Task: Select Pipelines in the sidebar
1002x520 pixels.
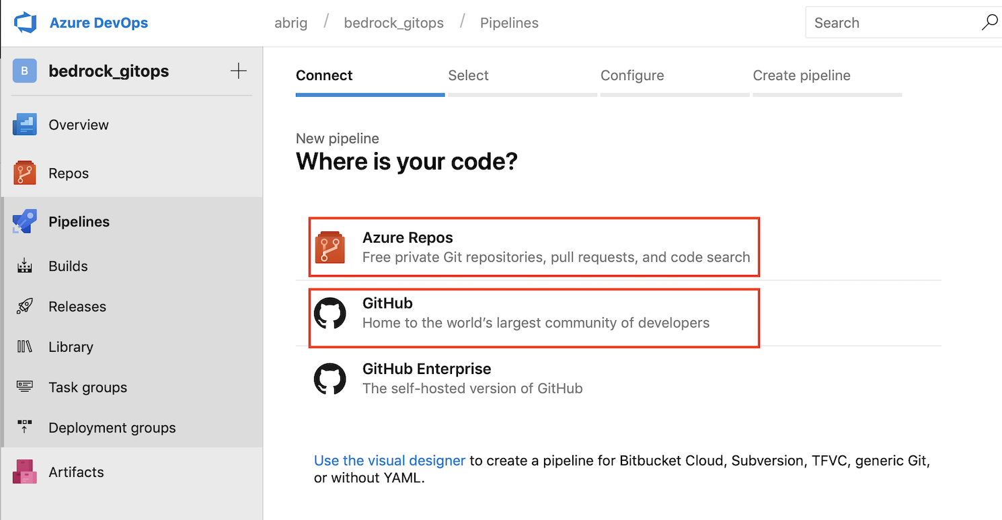Action: click(79, 222)
